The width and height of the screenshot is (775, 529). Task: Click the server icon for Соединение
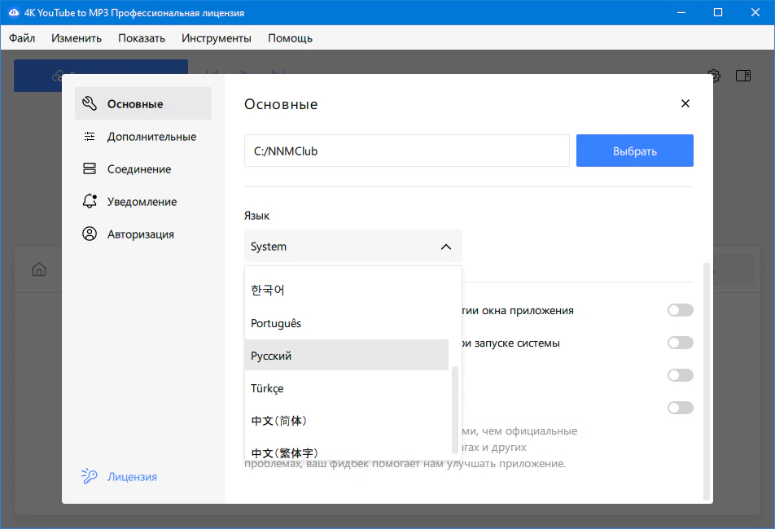[x=90, y=169]
